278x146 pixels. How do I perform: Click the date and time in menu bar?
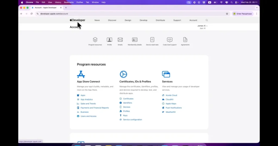(249, 2)
